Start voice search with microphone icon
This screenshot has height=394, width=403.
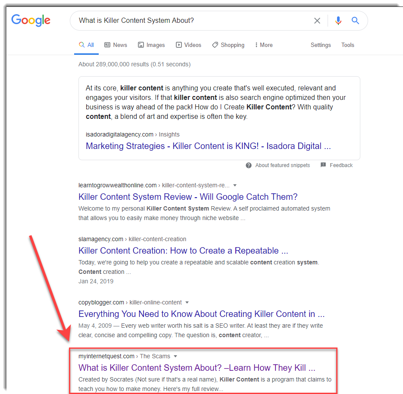coord(338,21)
